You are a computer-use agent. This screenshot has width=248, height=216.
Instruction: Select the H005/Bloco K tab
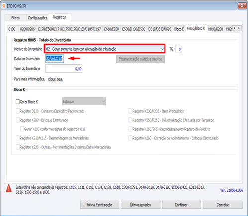coord(196,28)
